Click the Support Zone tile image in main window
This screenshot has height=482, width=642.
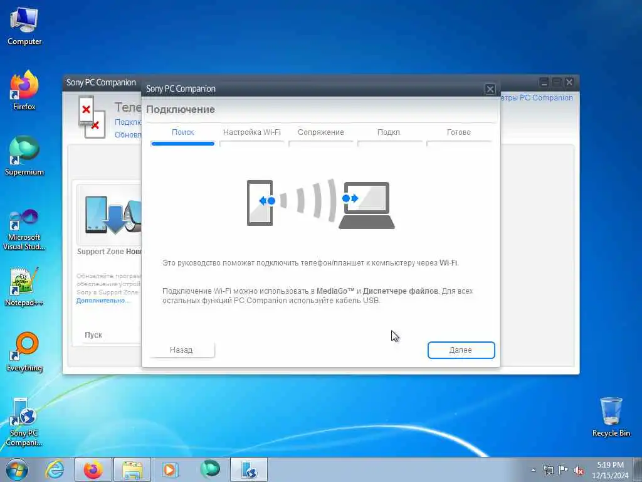(110, 215)
